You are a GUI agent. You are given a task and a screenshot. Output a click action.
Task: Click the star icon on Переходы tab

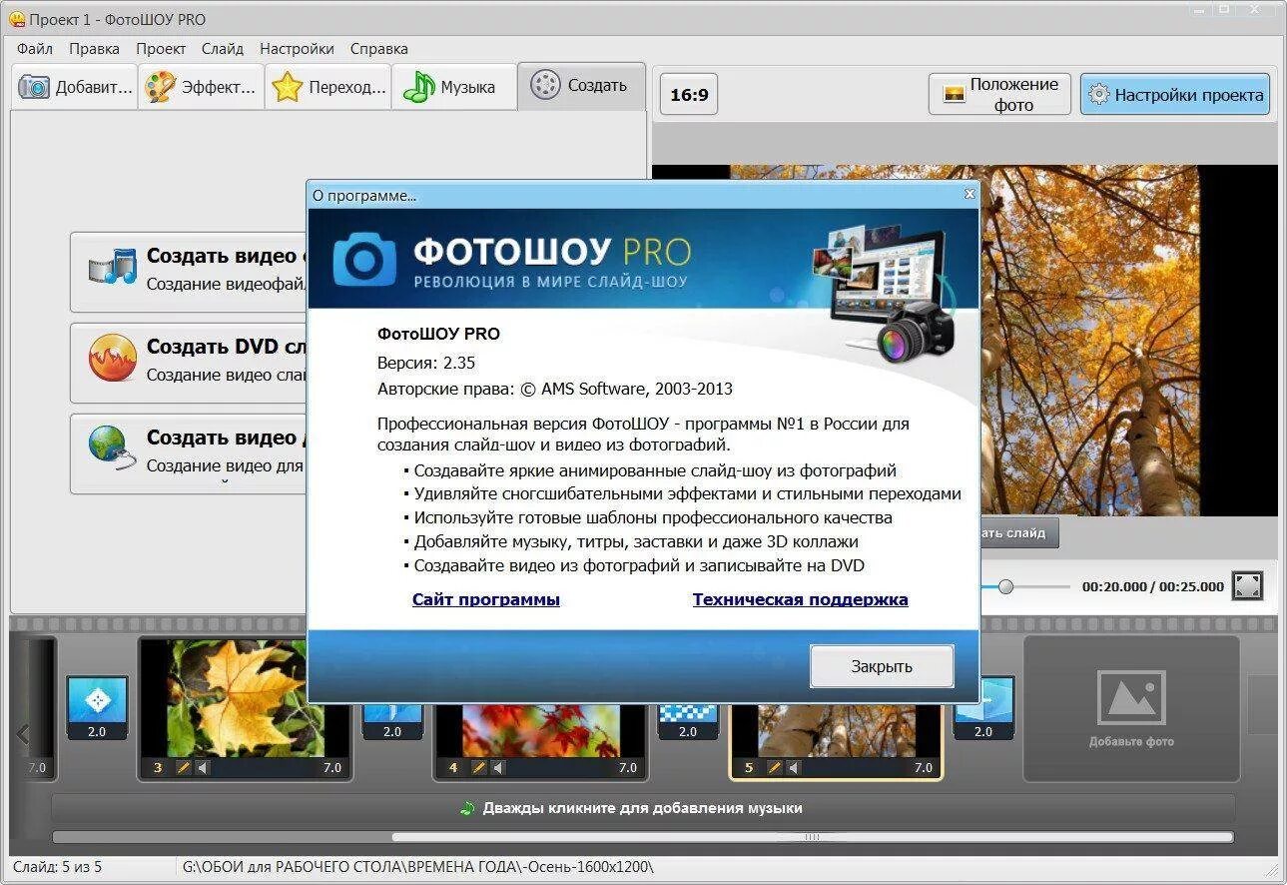pyautogui.click(x=287, y=87)
